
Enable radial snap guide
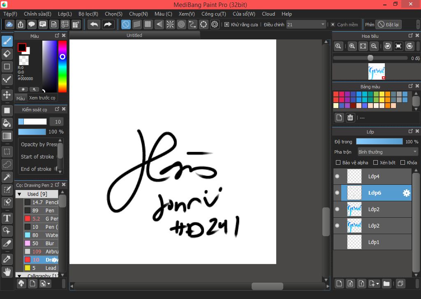(170, 24)
